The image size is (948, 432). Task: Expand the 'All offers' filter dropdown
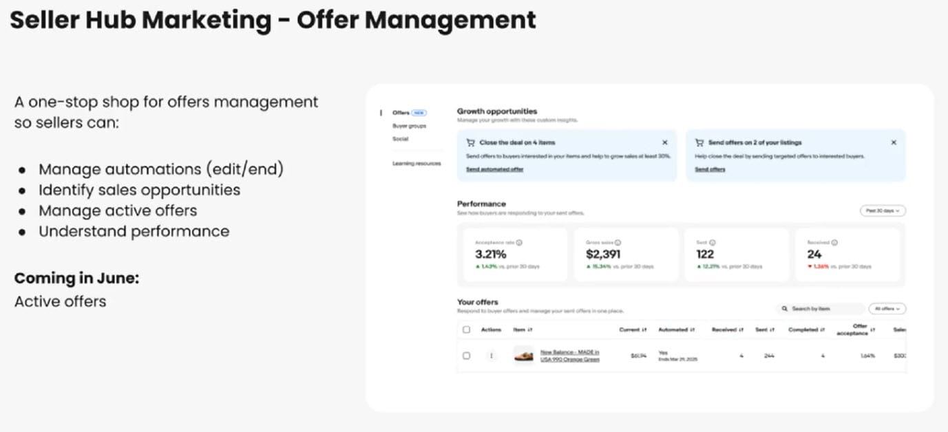887,309
